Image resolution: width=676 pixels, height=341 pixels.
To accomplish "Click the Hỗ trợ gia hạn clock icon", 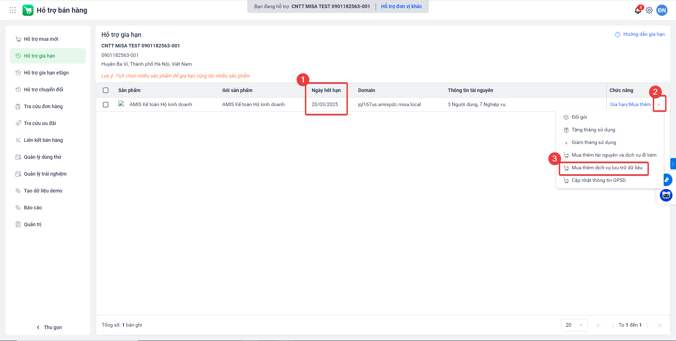I will 18,56.
